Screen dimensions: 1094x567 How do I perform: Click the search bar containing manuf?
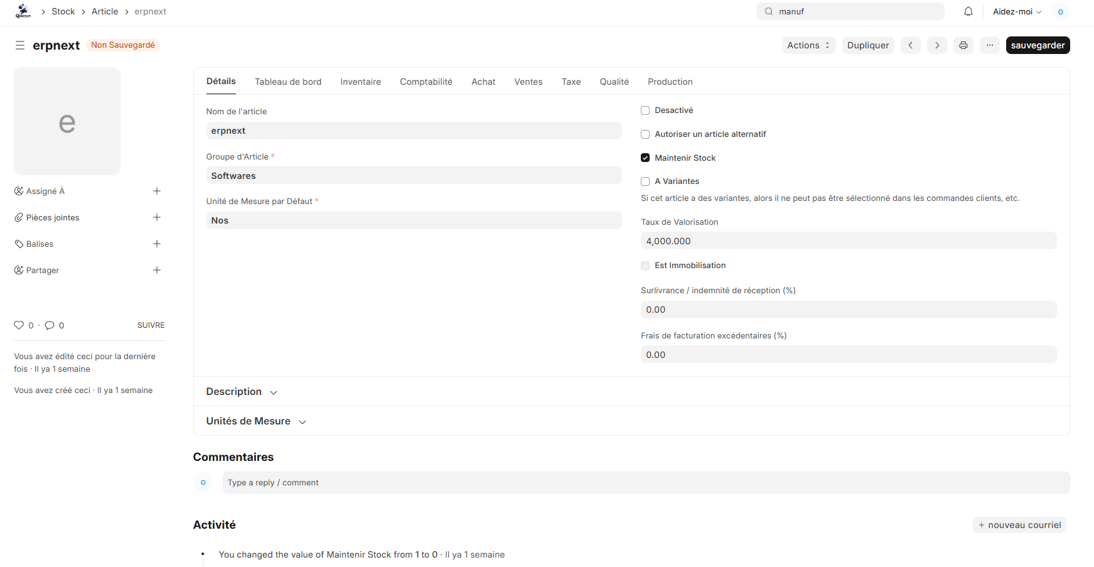tap(850, 11)
